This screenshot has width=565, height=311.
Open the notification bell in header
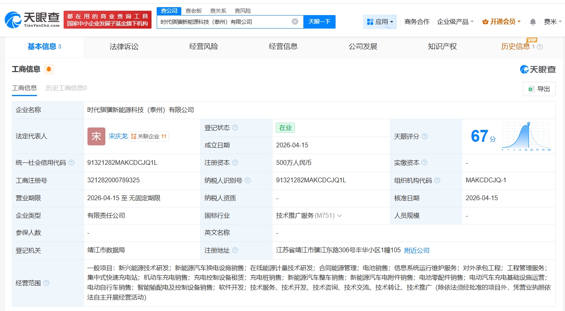(x=533, y=22)
